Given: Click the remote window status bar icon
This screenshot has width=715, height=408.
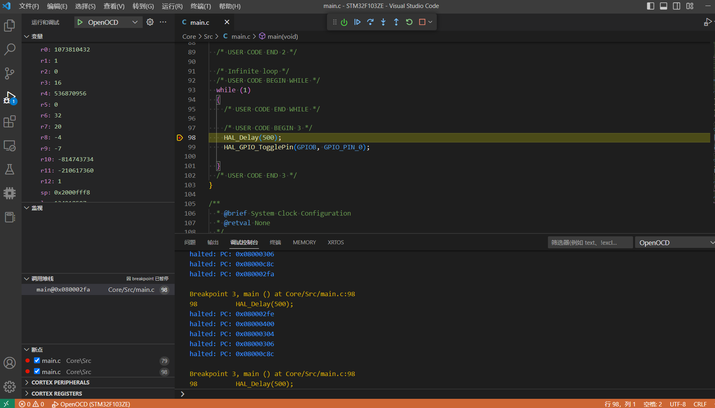Looking at the screenshot, I should [7, 404].
